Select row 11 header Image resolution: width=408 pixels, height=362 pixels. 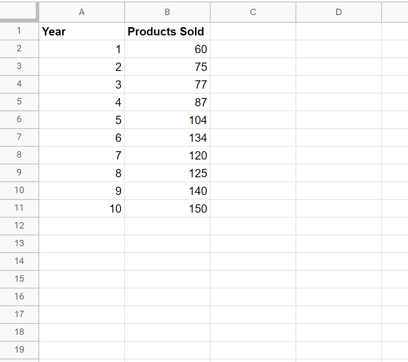(19, 208)
